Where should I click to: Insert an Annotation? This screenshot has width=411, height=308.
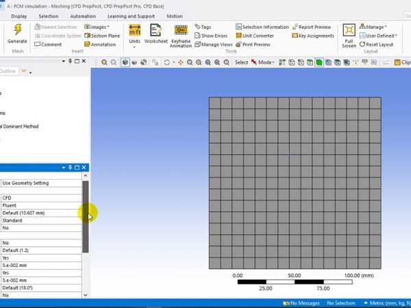100,44
